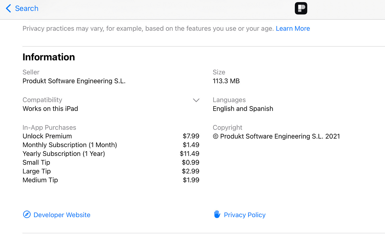The height and width of the screenshot is (234, 385).
Task: Open the Learn More privacy link
Action: 293,28
